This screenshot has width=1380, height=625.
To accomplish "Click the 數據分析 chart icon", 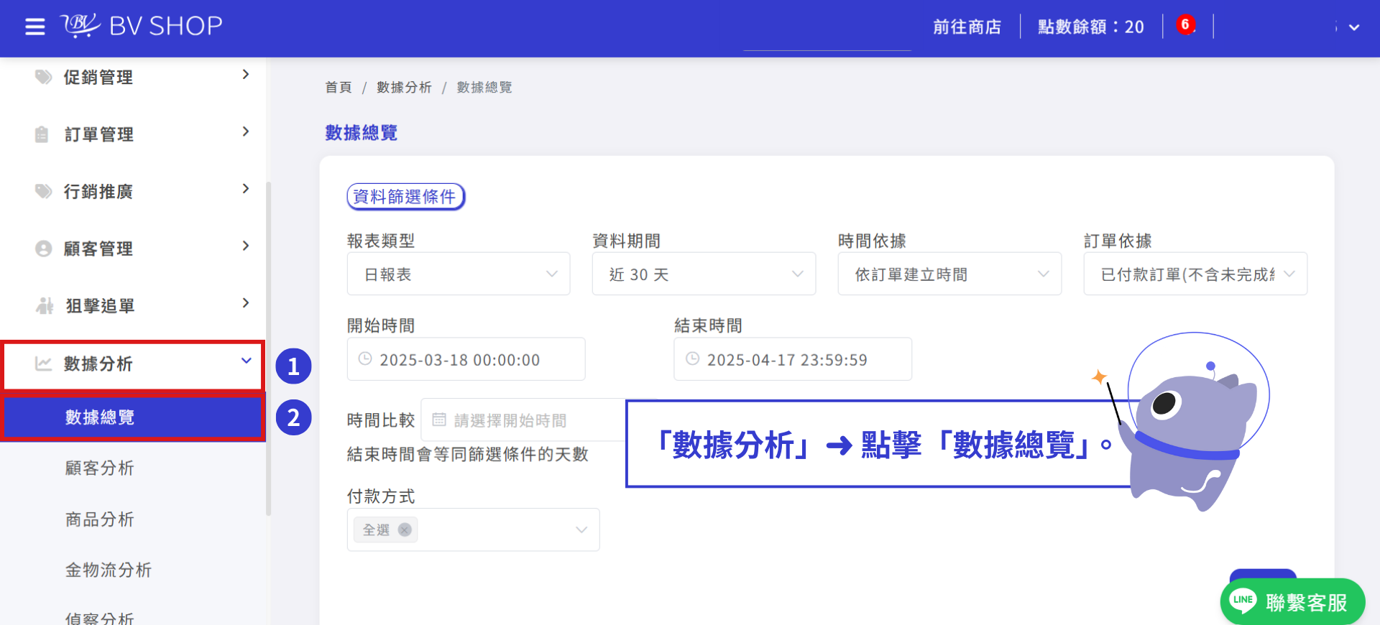I will click(44, 364).
